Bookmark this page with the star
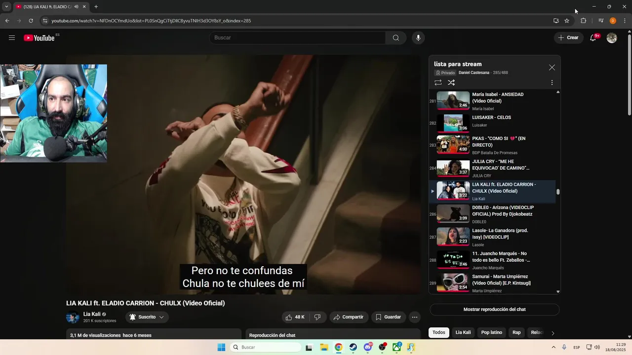The height and width of the screenshot is (355, 632). 567,21
